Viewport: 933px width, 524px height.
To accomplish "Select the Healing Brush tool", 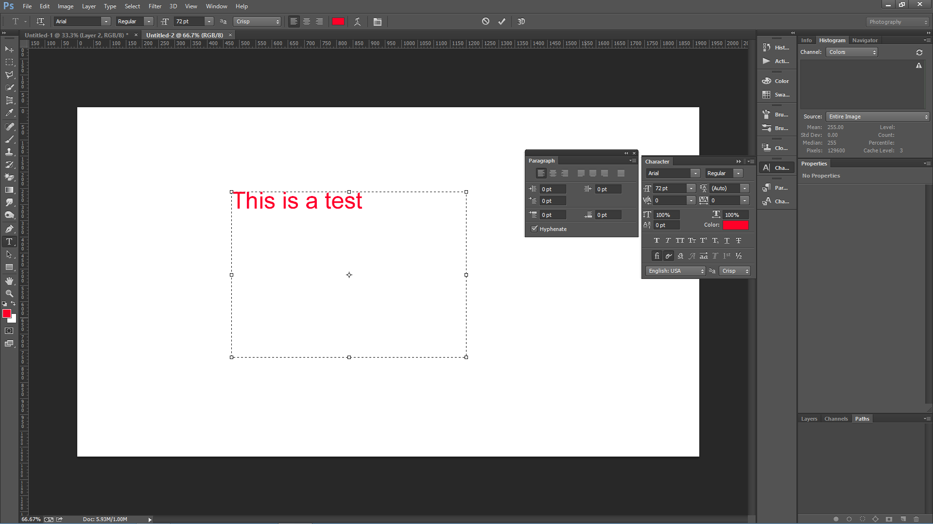I will [9, 127].
